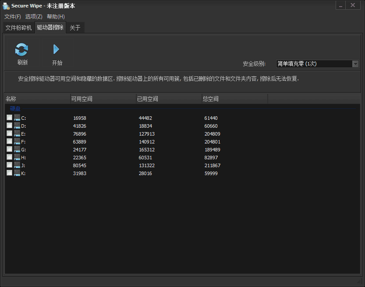Click the drive F: disk icon
This screenshot has height=287, width=365.
click(17, 141)
